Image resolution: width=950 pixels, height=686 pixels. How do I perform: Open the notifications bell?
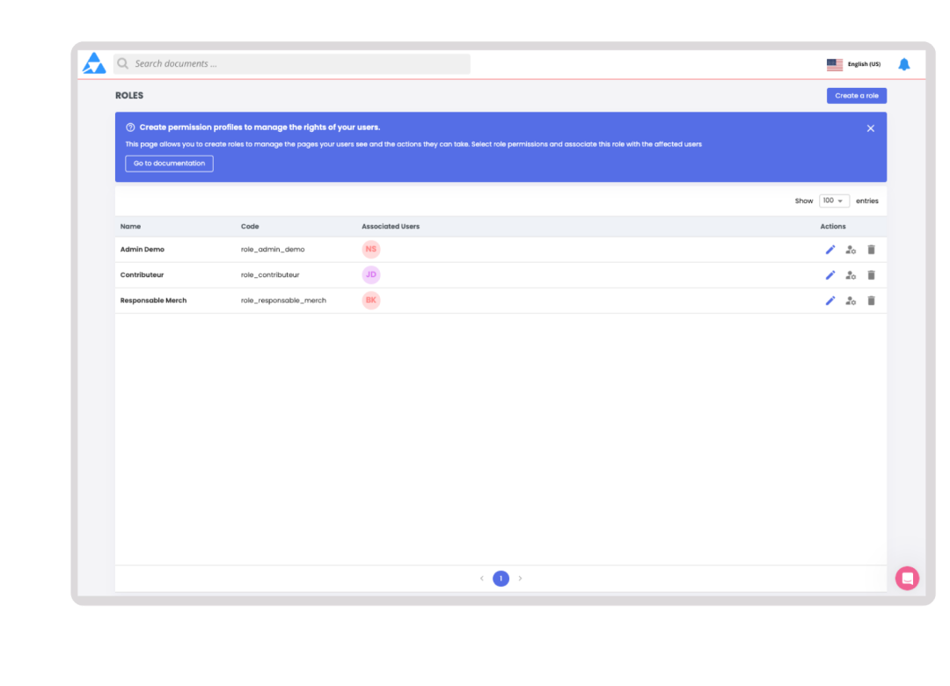[904, 63]
